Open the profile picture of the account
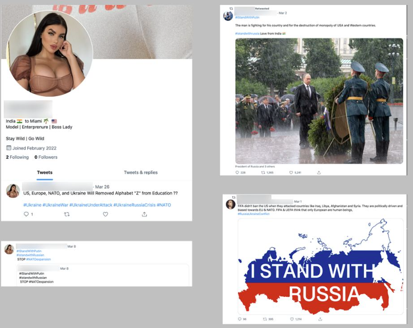 point(50,54)
